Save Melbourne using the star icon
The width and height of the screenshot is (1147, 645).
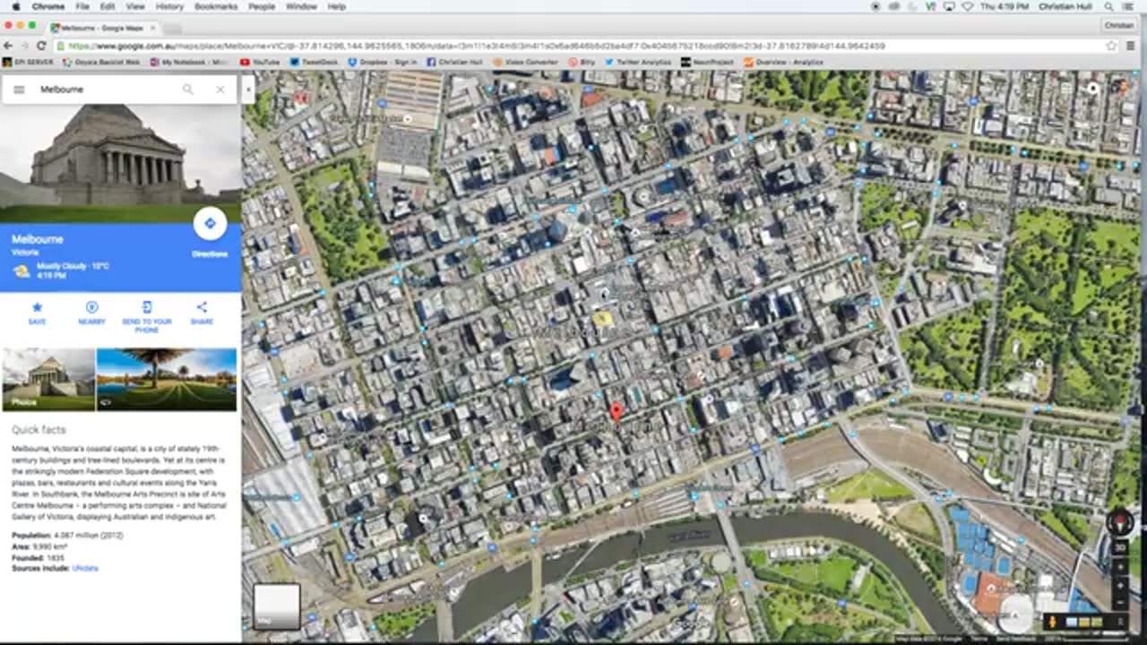coord(37,307)
